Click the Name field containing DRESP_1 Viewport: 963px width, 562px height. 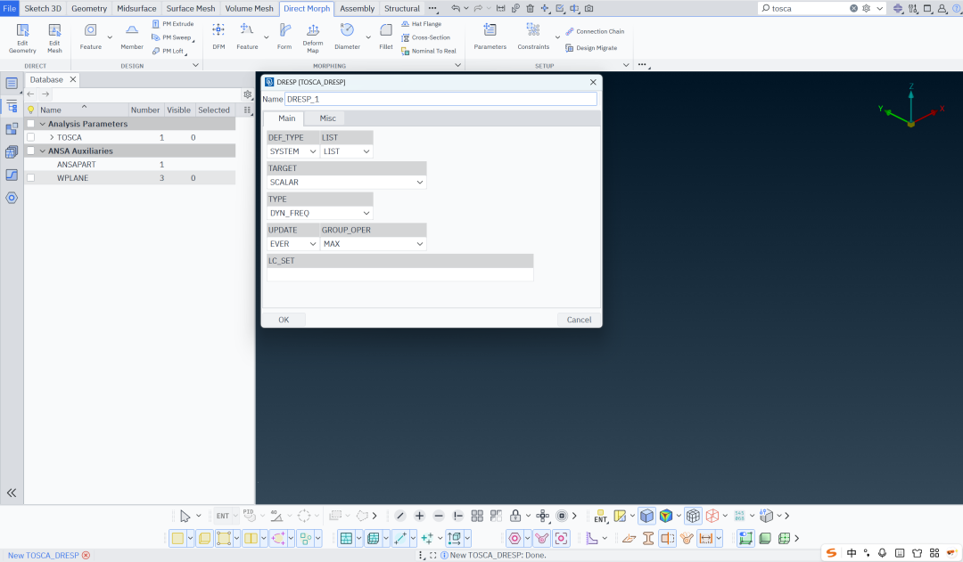click(x=440, y=99)
